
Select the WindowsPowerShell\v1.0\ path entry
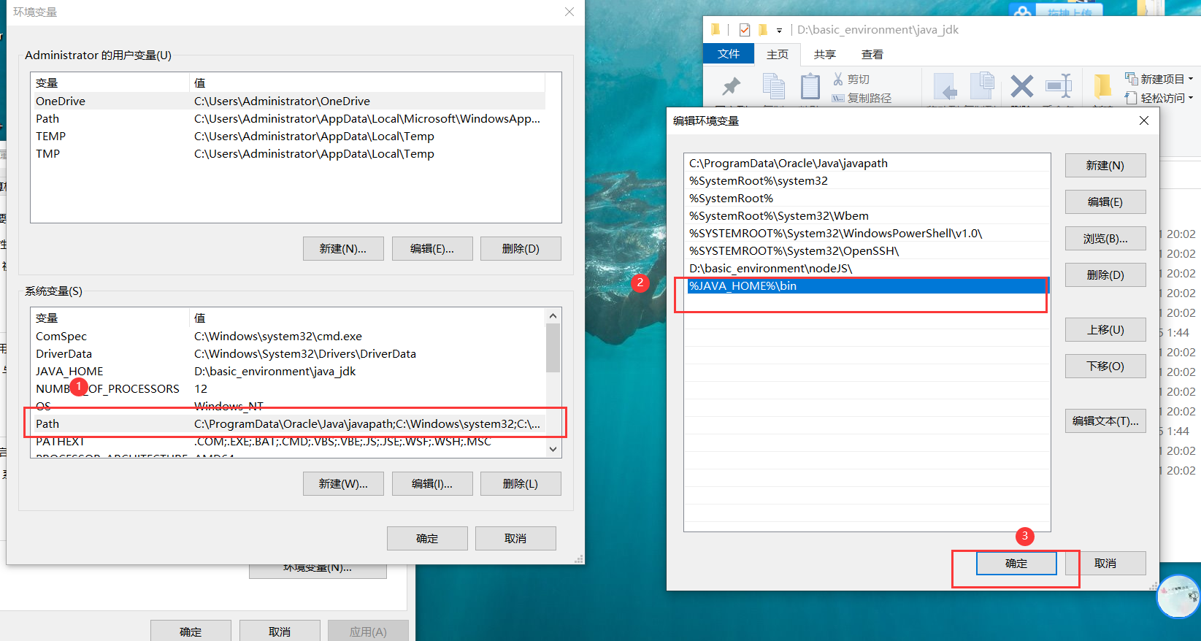[x=867, y=234]
